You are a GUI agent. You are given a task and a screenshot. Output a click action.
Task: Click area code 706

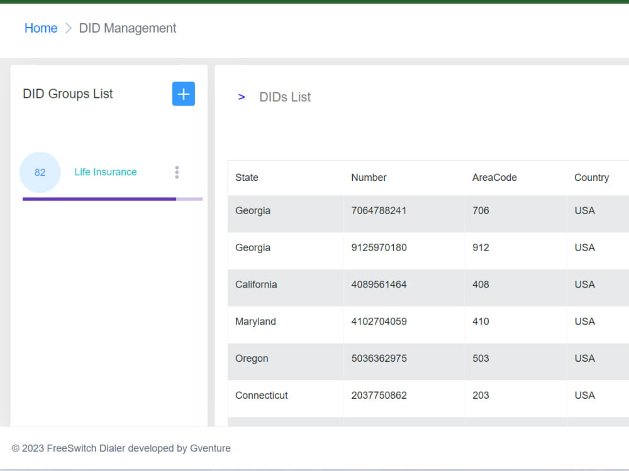click(x=481, y=210)
